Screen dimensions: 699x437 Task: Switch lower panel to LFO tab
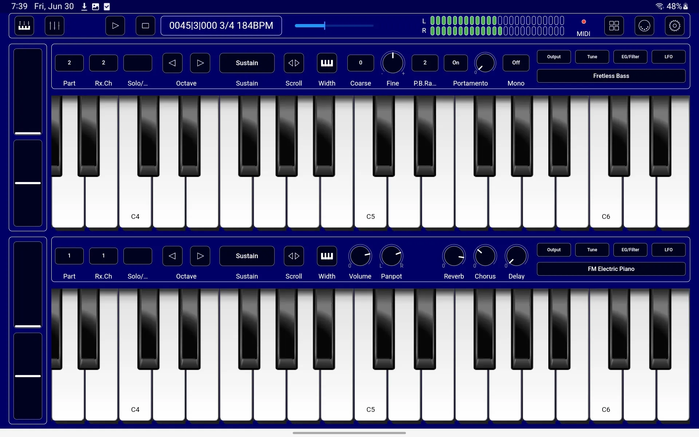(668, 250)
